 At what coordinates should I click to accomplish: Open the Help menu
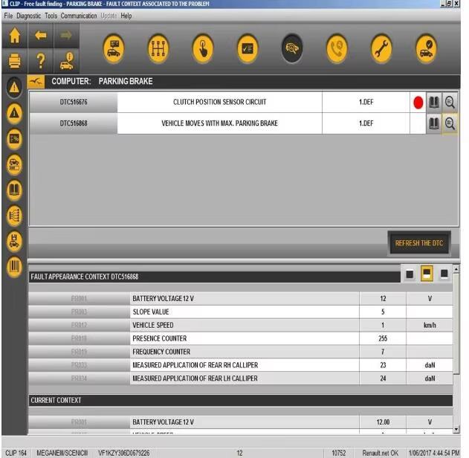point(126,16)
